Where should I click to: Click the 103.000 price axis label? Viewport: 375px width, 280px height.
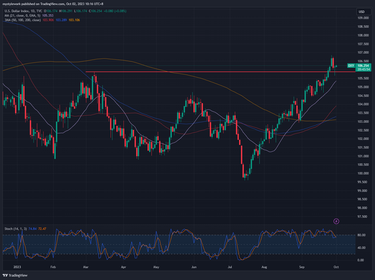(363, 122)
